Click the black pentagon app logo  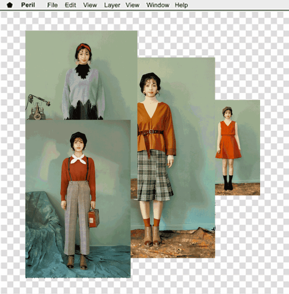(9, 5)
